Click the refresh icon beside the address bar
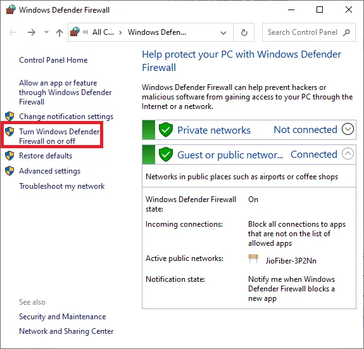Screen dimensions: 364x349 pyautogui.click(x=244, y=32)
